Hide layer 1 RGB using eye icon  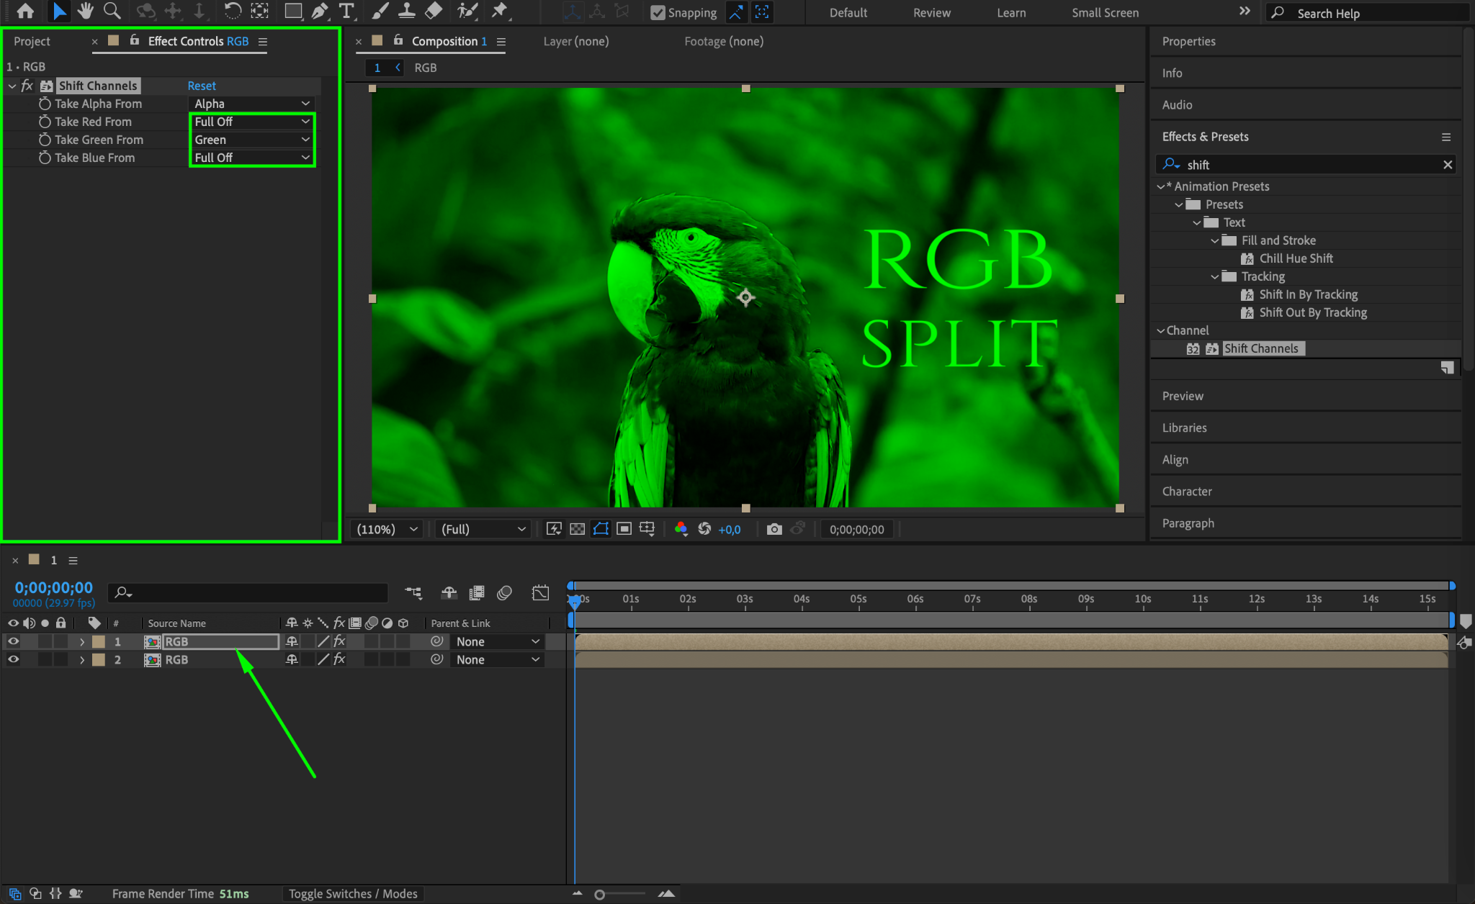(x=13, y=641)
